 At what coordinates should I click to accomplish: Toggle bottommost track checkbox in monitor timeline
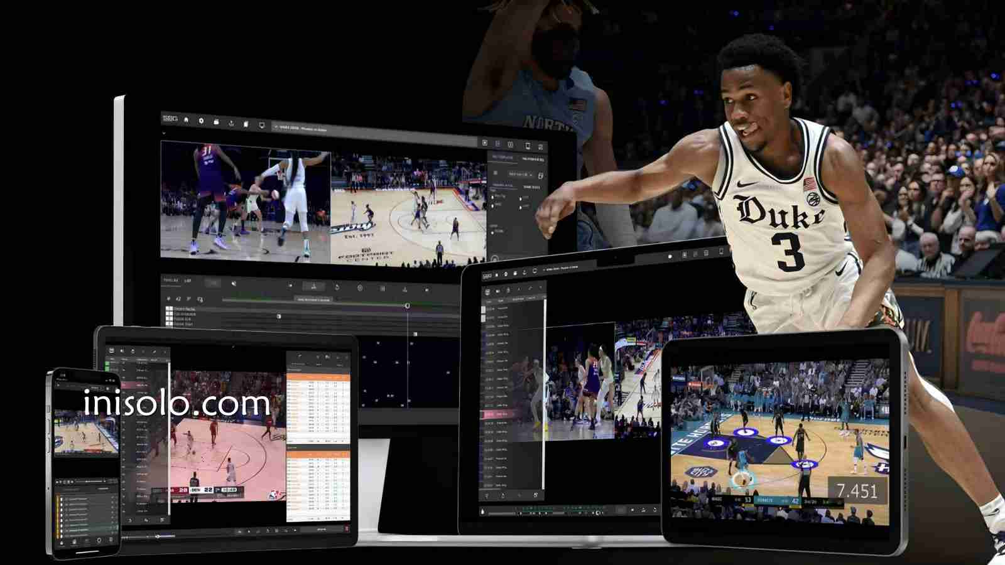169,323
